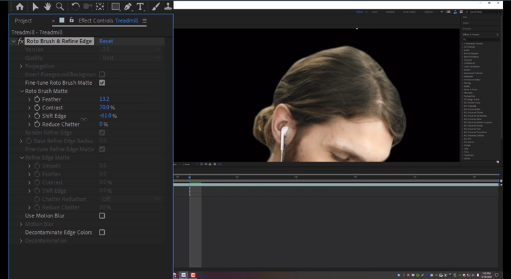
Task: Open the Effect Controls panel menu icon
Action: click(145, 21)
